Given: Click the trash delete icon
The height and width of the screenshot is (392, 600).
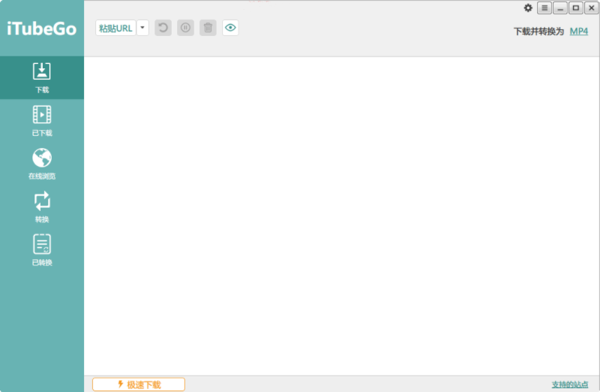Looking at the screenshot, I should [x=208, y=28].
